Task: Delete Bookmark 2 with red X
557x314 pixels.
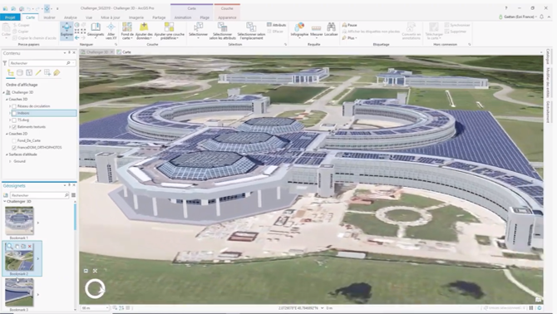Action: click(30, 246)
